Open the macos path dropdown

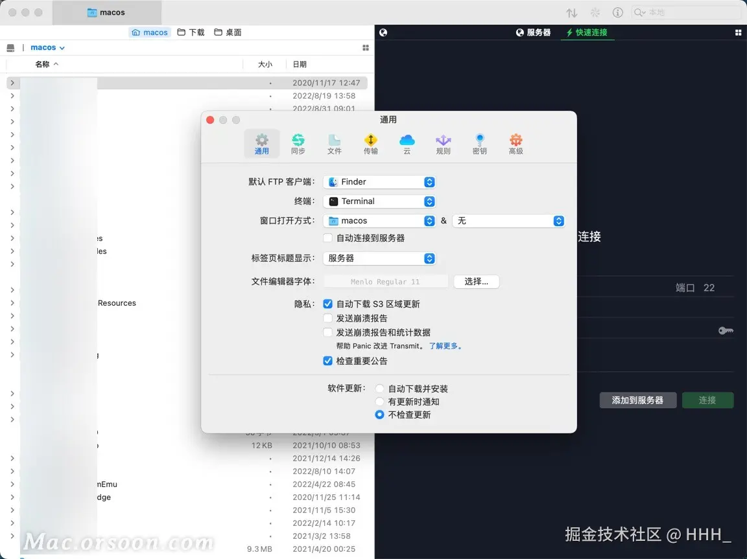point(47,47)
